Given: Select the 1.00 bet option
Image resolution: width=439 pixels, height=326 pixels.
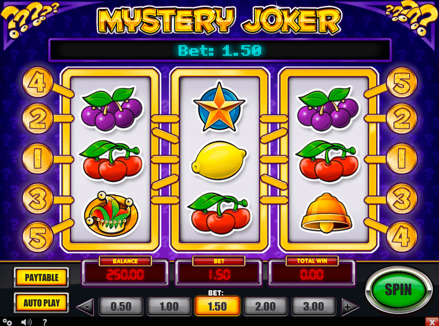Looking at the screenshot, I should (x=169, y=306).
